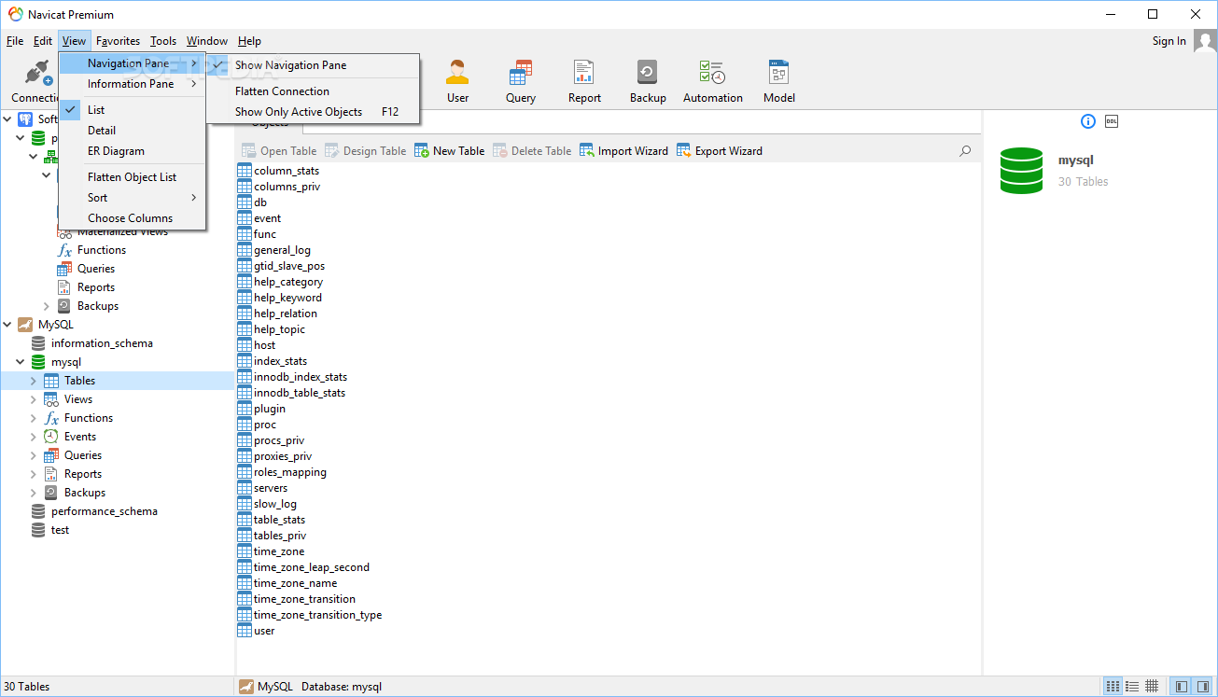Viewport: 1218px width, 697px height.
Task: Choose the Choose Columns menu entry
Action: click(132, 218)
